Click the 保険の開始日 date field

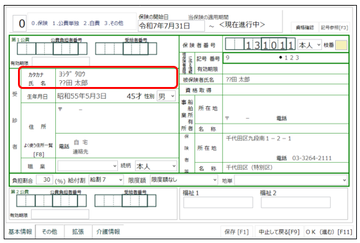171,25
